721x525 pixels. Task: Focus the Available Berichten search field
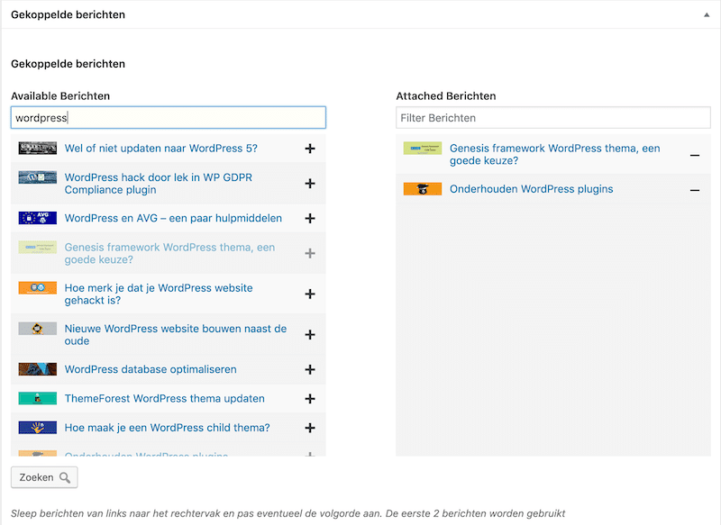[169, 118]
